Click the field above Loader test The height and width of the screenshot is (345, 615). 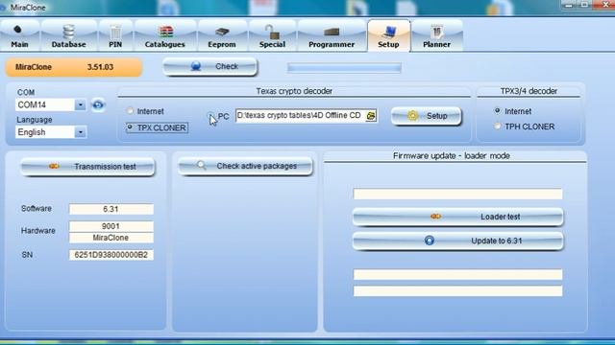point(457,194)
